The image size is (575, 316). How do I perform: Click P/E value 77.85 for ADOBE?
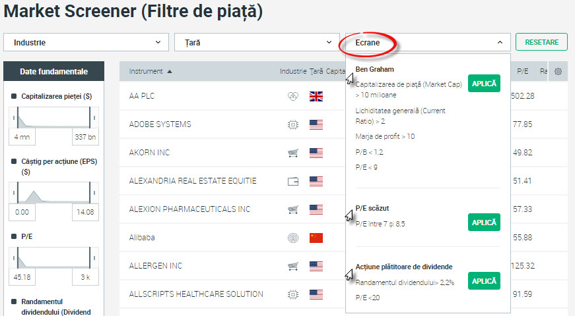(523, 124)
